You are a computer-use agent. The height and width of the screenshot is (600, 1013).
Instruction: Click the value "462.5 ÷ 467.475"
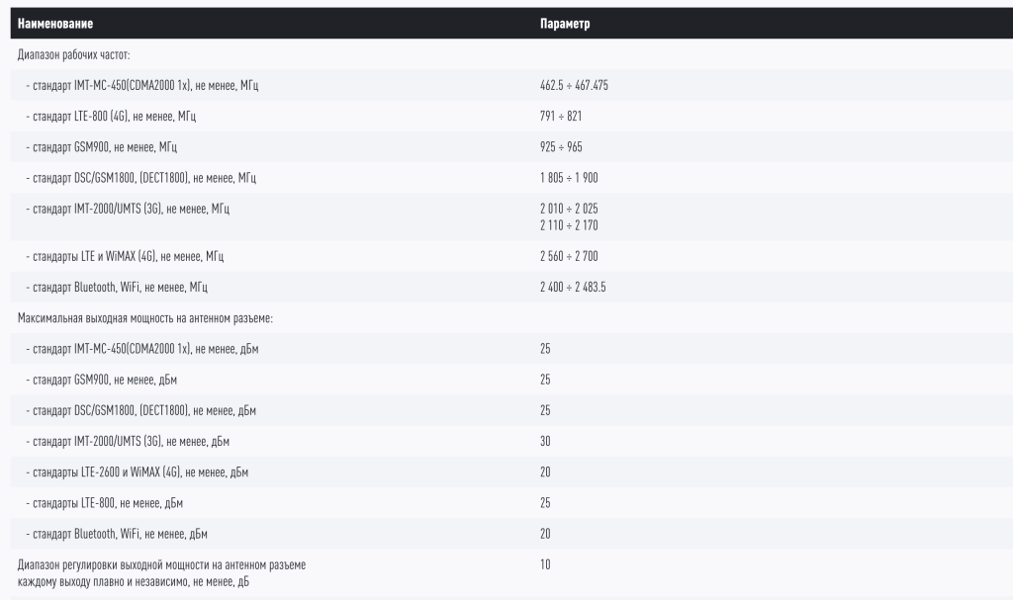(574, 86)
